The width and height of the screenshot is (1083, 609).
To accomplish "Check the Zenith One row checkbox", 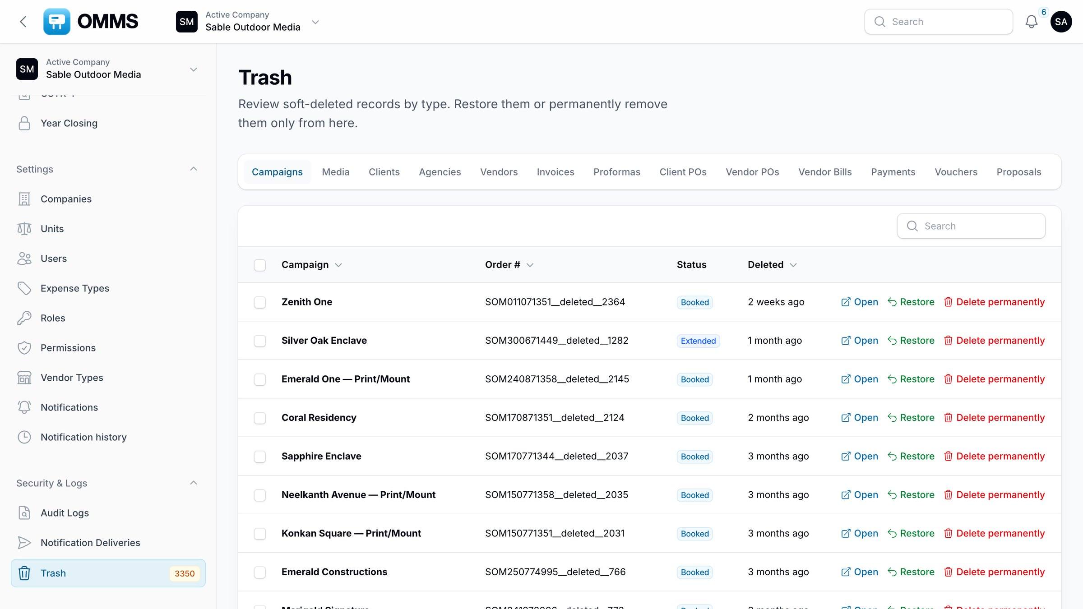I will (260, 302).
